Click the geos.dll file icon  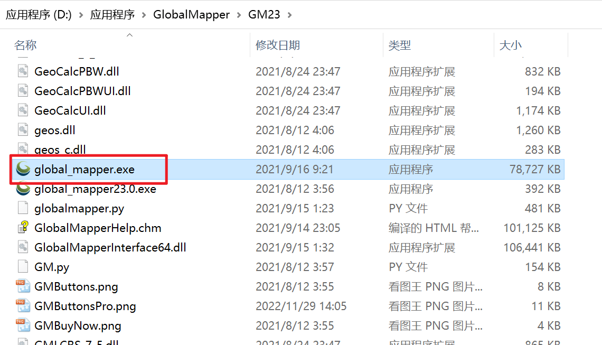click(x=23, y=130)
